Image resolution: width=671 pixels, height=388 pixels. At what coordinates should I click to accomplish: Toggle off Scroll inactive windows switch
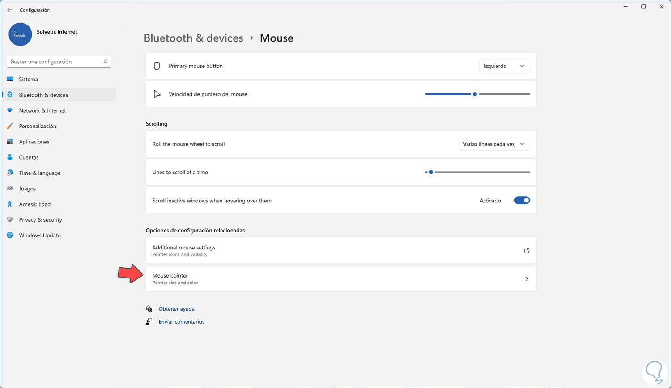point(522,201)
